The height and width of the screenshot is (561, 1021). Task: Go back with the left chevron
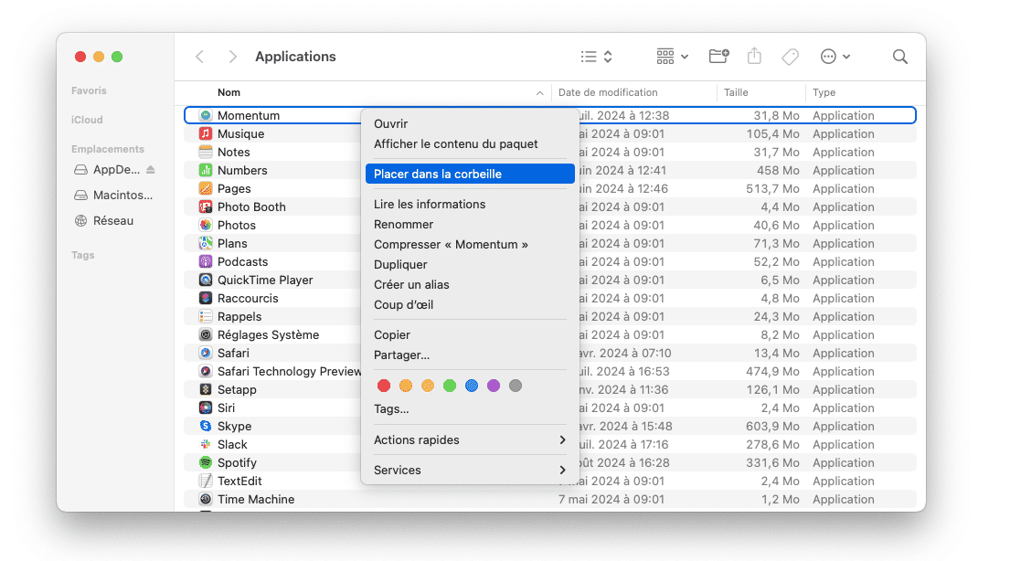click(200, 57)
